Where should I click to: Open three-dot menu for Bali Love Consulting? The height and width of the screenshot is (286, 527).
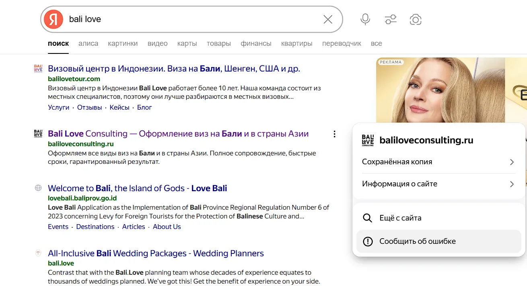(x=334, y=134)
